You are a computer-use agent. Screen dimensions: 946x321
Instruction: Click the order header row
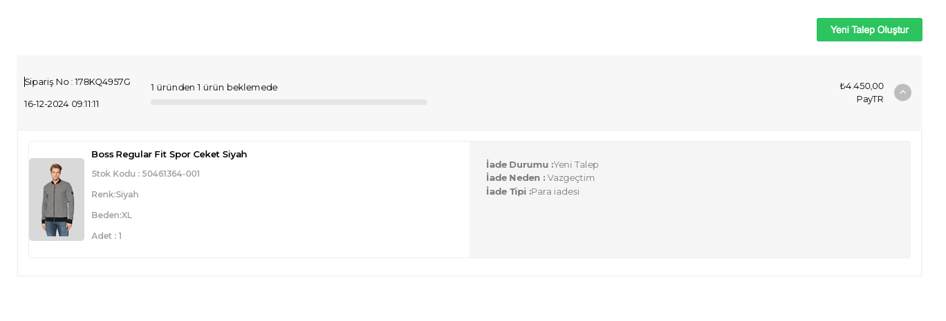point(470,93)
